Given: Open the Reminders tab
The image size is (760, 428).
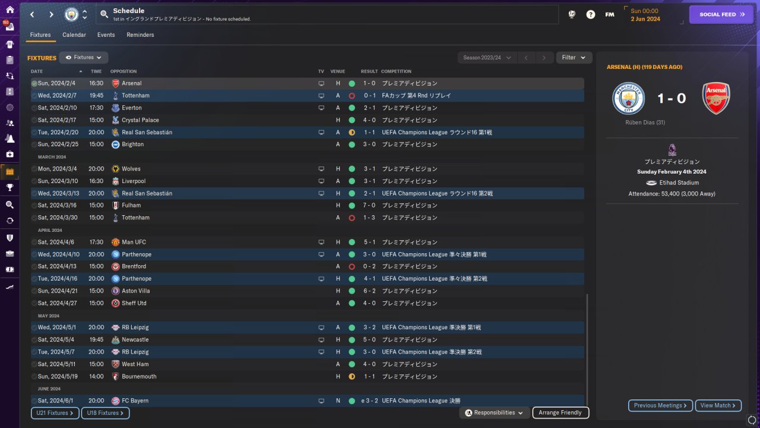Looking at the screenshot, I should pos(140,35).
